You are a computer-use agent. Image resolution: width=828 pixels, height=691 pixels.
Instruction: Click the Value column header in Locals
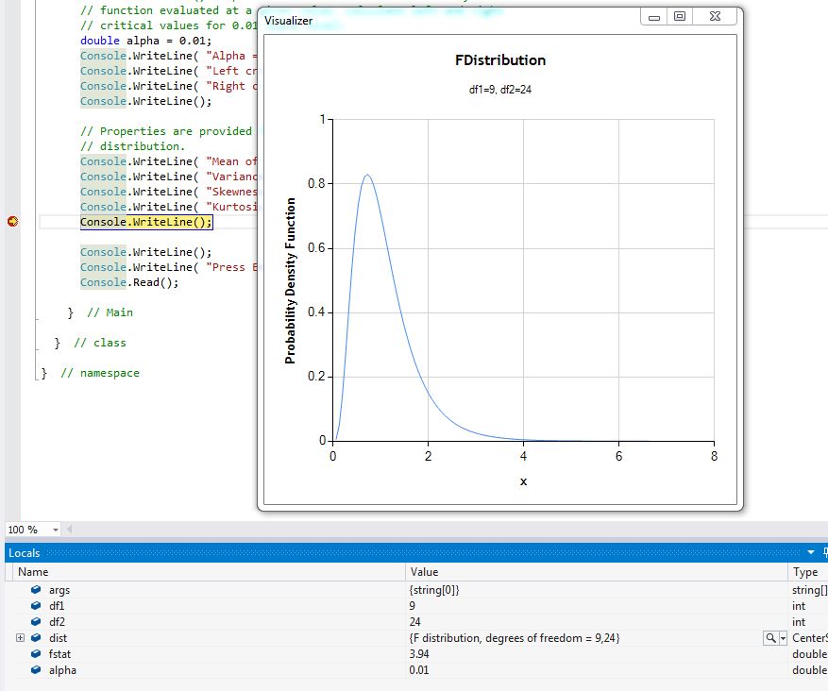tap(424, 572)
